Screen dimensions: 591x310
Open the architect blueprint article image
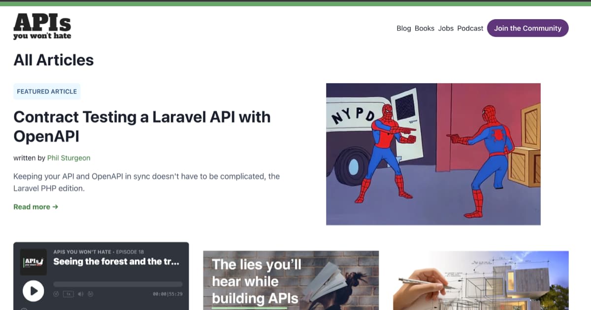click(x=481, y=280)
